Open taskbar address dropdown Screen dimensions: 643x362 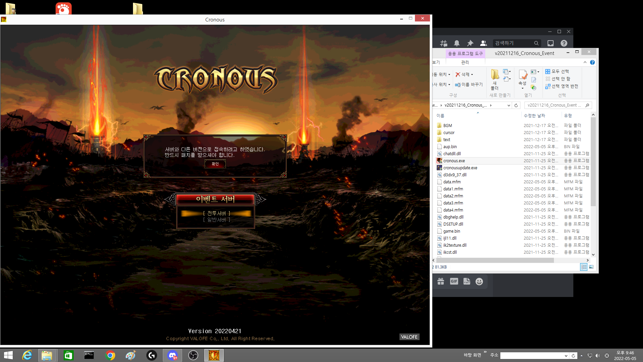coord(566,356)
